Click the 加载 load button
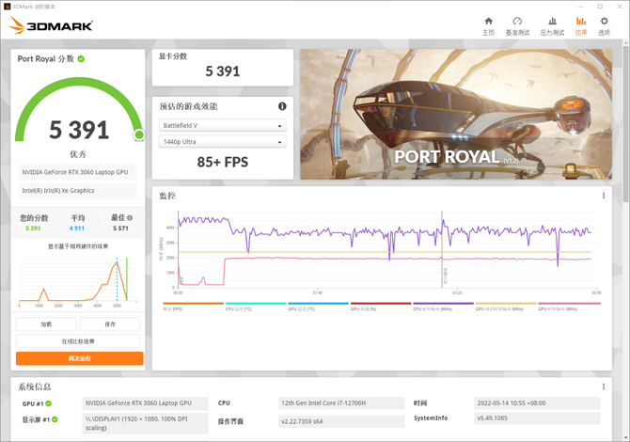Image resolution: width=630 pixels, height=442 pixels. [45, 324]
